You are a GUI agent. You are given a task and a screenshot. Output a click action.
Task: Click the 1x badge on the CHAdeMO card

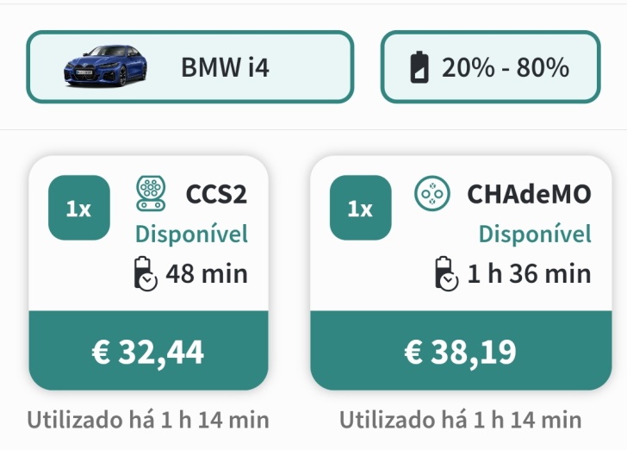[360, 208]
